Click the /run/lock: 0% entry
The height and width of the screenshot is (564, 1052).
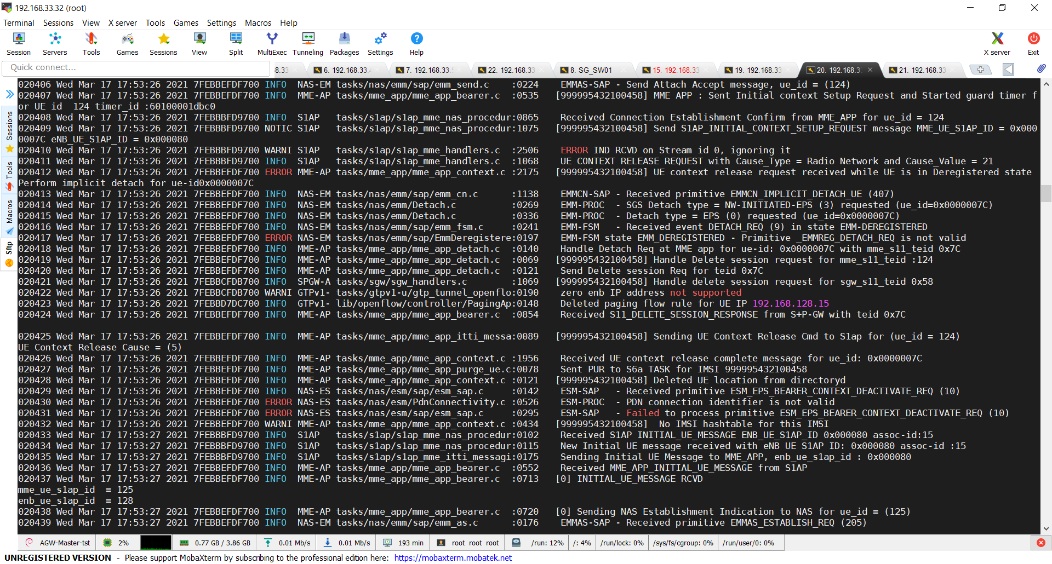point(622,543)
